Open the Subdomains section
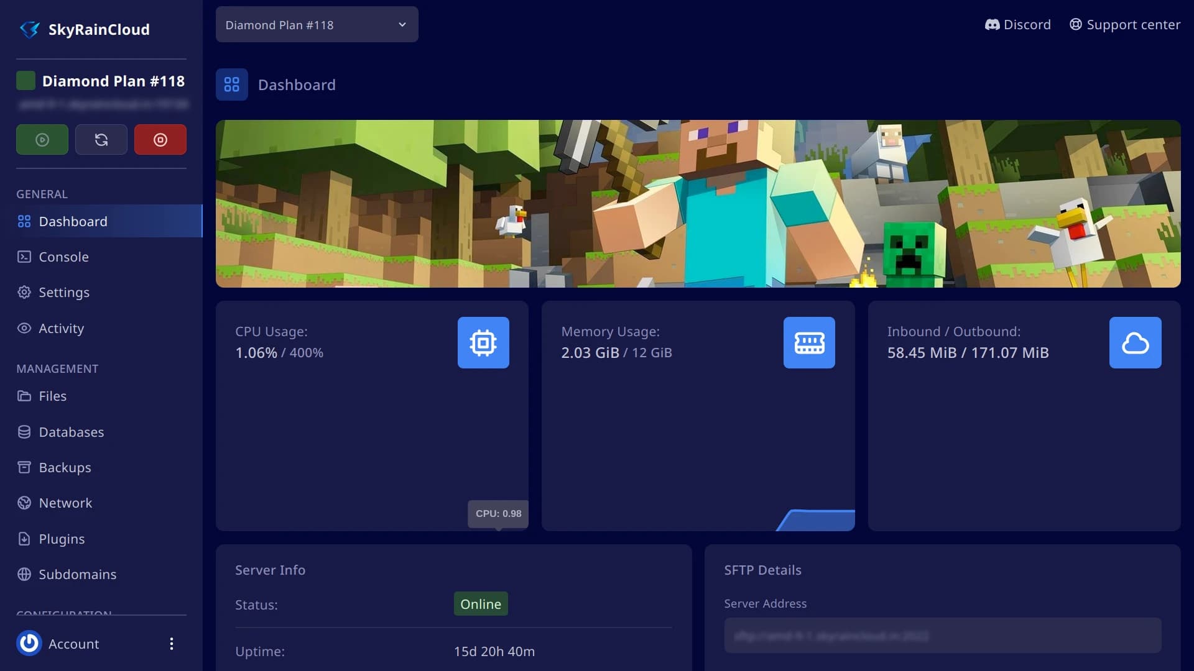The image size is (1194, 671). click(x=101, y=574)
